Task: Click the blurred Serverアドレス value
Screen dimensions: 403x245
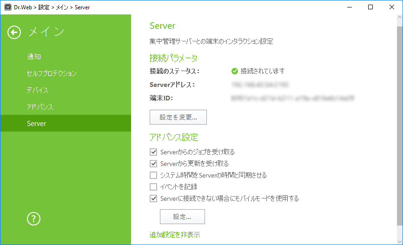Action: pyautogui.click(x=260, y=85)
